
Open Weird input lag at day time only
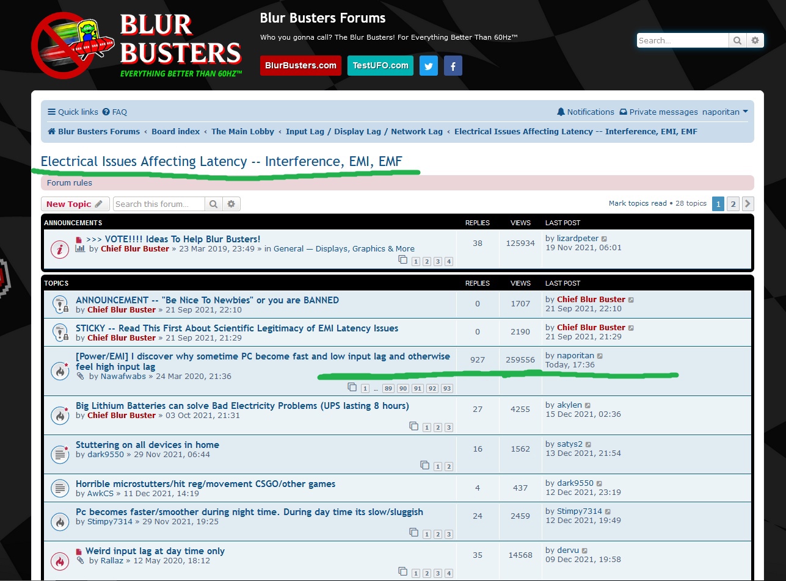pyautogui.click(x=155, y=550)
